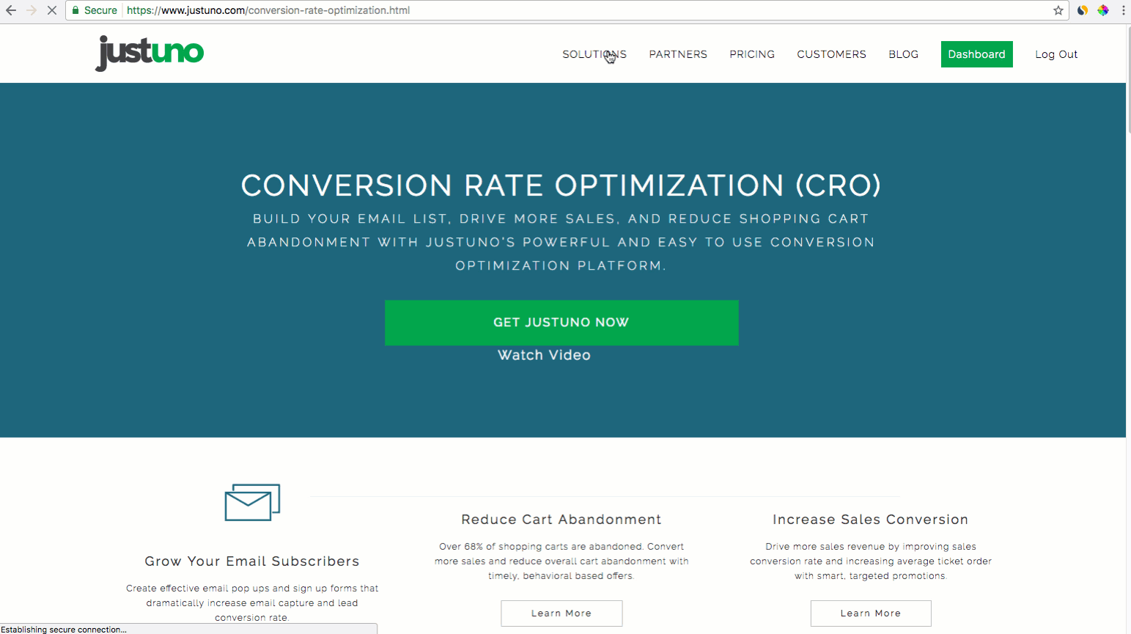
Task: Open the green Dashboard button
Action: (x=976, y=54)
